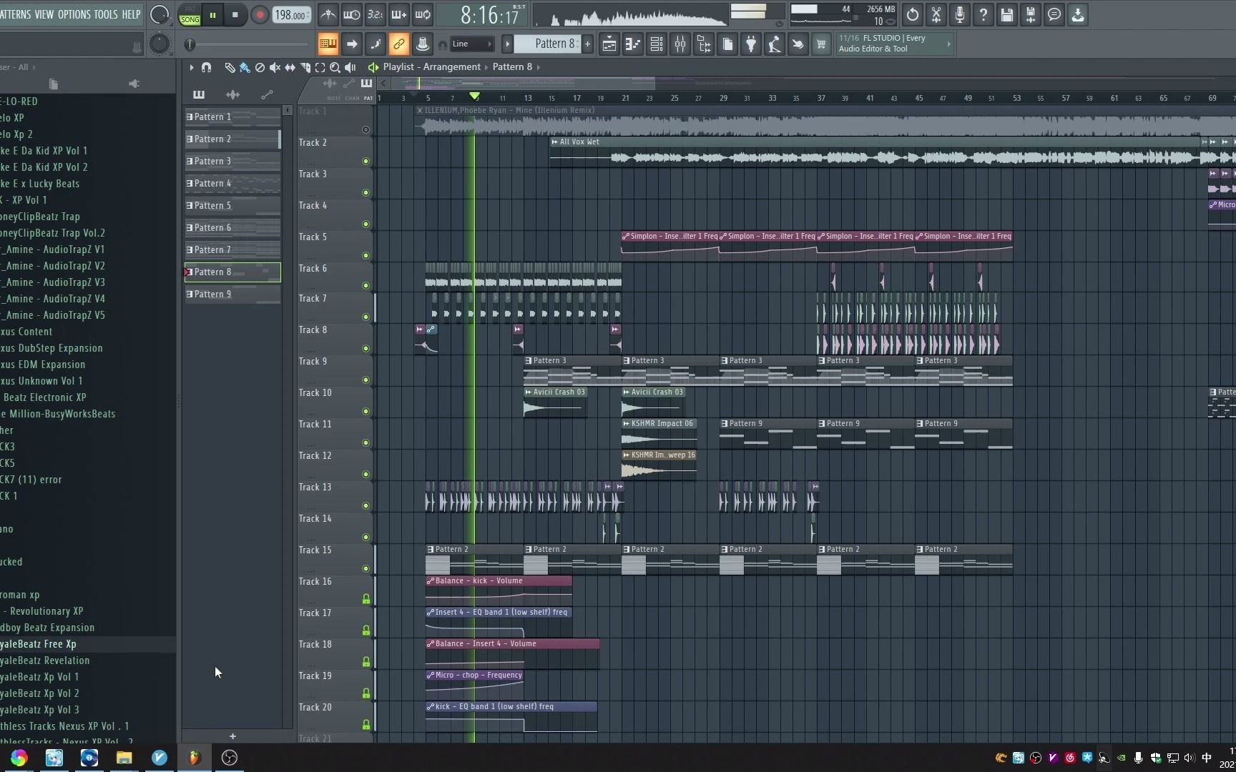Open the tempo tapper icon
The height and width of the screenshot is (772, 1236).
coord(775,44)
